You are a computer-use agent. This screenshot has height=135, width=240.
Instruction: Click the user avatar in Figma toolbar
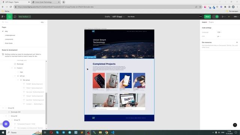tap(201, 16)
